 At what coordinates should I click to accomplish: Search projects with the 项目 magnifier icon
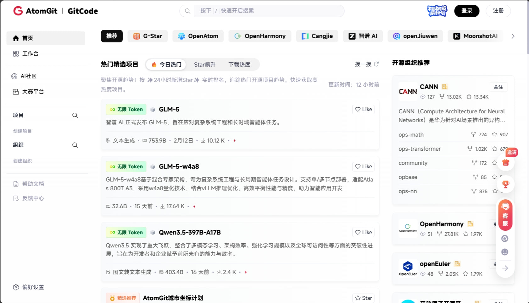[75, 115]
